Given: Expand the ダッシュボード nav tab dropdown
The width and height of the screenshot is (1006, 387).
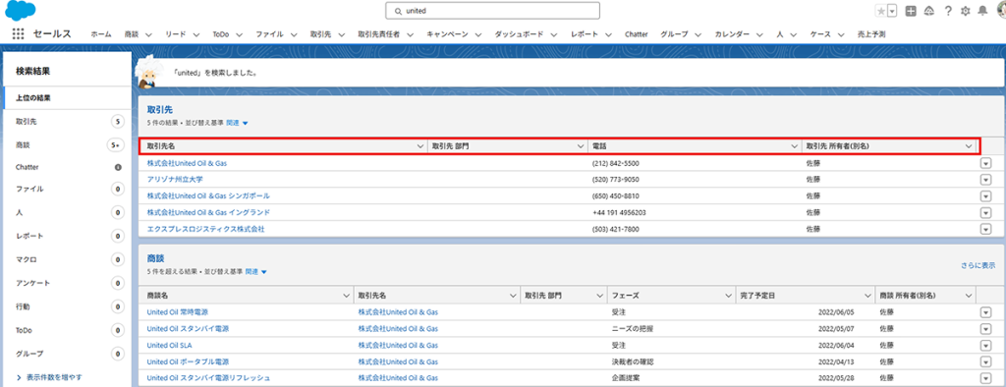Looking at the screenshot, I should tap(554, 34).
